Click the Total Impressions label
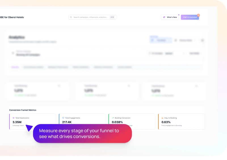 point(22,118)
